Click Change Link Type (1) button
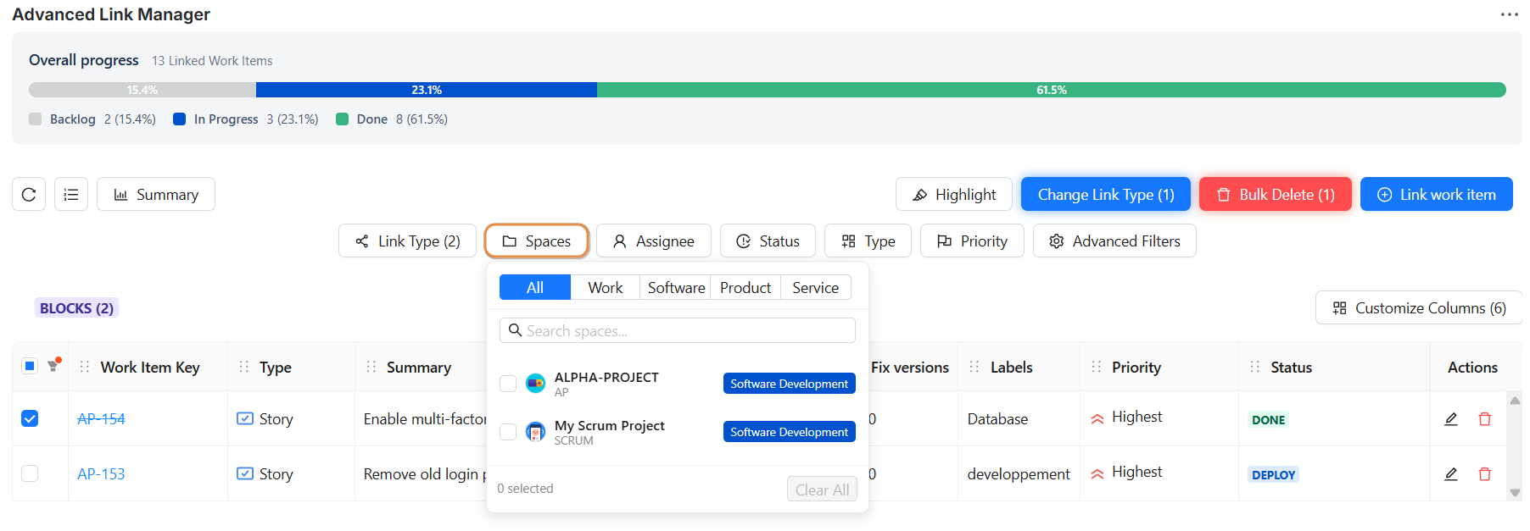 pyautogui.click(x=1106, y=195)
